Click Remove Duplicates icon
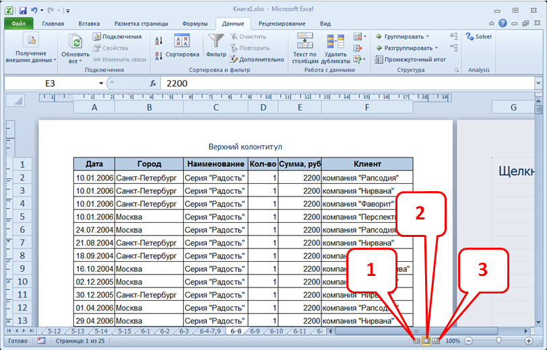 (335, 42)
